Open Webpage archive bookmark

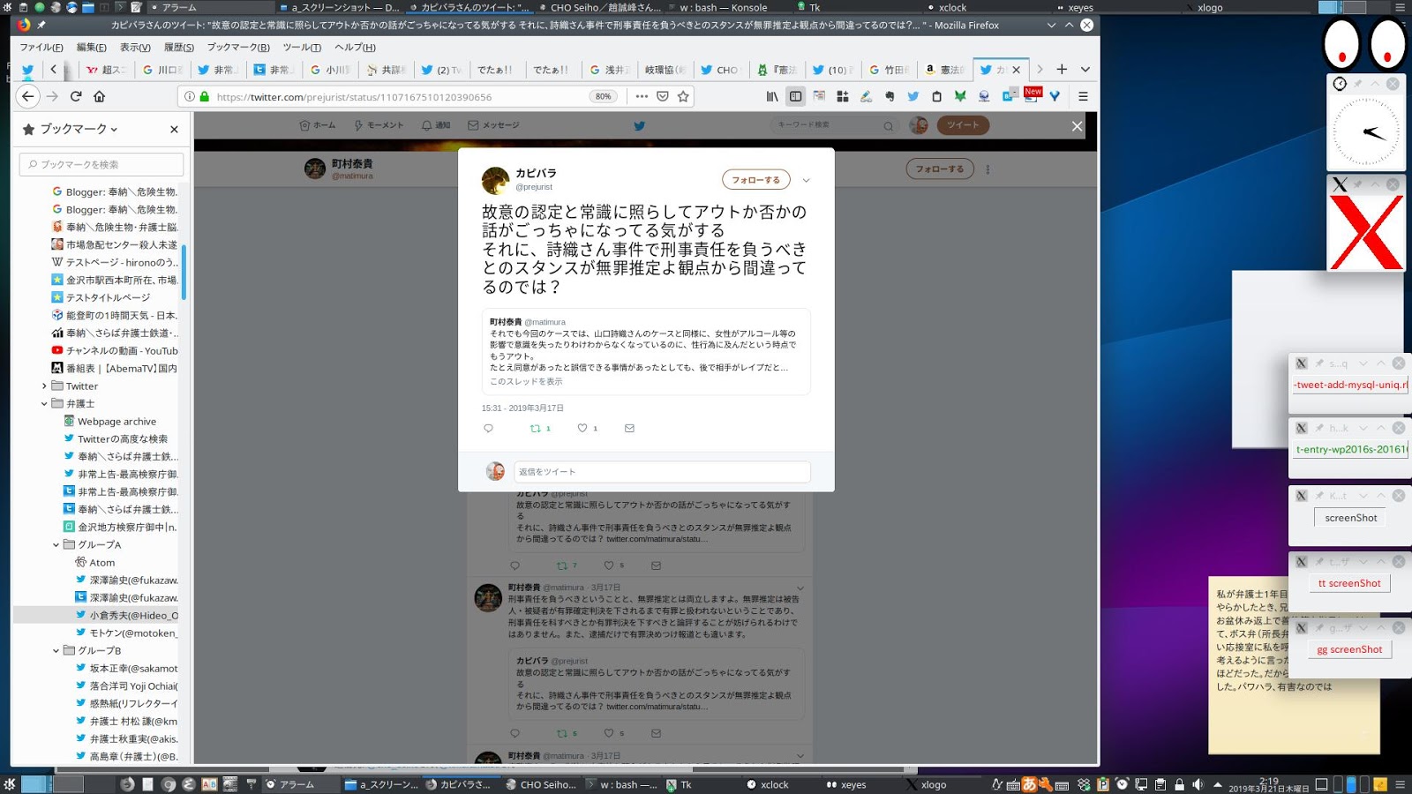[x=109, y=421]
